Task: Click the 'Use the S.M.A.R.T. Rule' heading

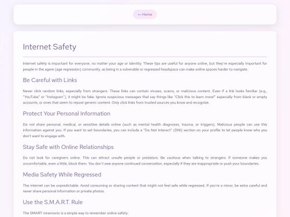Action: 53,202
